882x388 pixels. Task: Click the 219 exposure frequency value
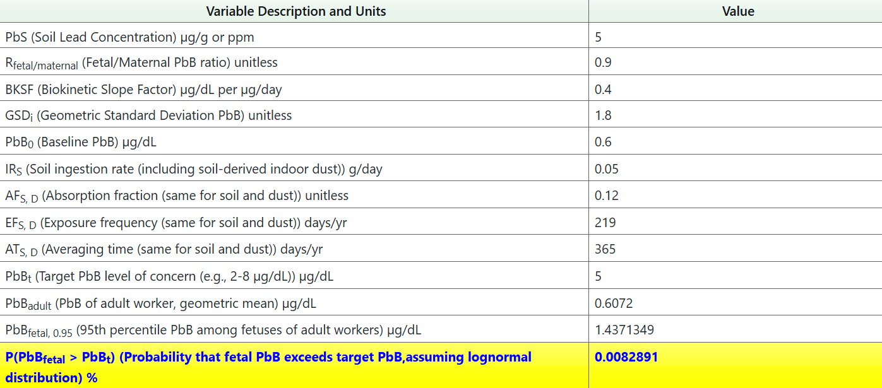[x=605, y=223]
